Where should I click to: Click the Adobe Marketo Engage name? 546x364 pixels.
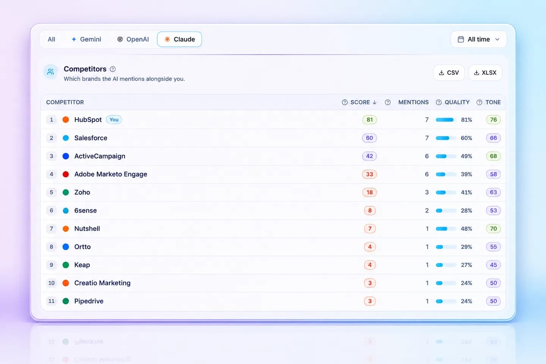[x=111, y=174]
